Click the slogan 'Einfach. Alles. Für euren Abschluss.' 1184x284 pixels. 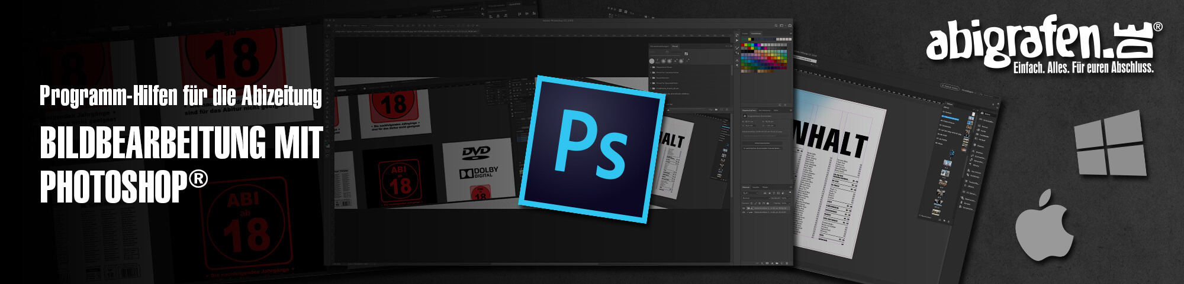[1083, 67]
